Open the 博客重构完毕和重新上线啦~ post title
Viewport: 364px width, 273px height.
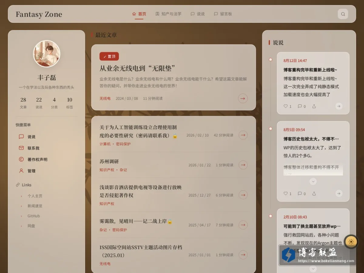click(x=310, y=70)
